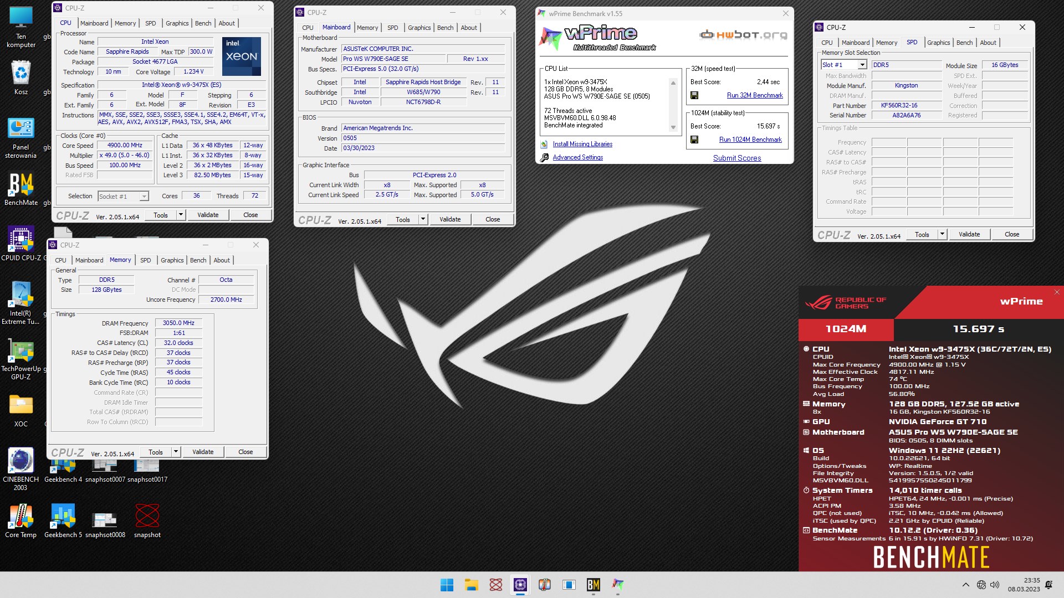Click the Core Speed 4900.00 MHz field
1064x598 pixels.
[x=125, y=145]
